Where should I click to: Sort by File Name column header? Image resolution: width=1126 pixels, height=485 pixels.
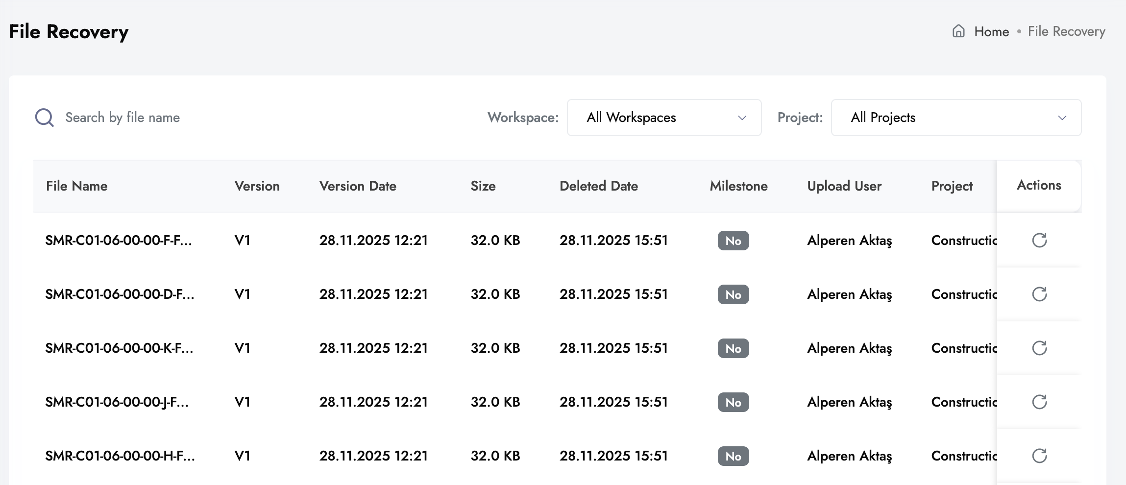pyautogui.click(x=77, y=186)
